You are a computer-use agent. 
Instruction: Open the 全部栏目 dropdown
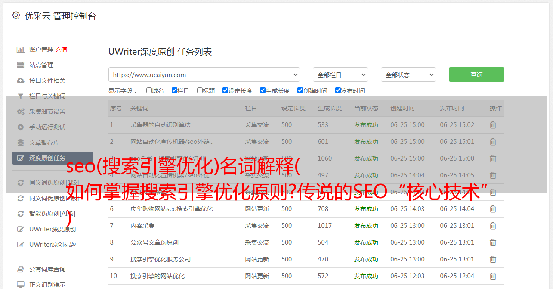pos(340,75)
